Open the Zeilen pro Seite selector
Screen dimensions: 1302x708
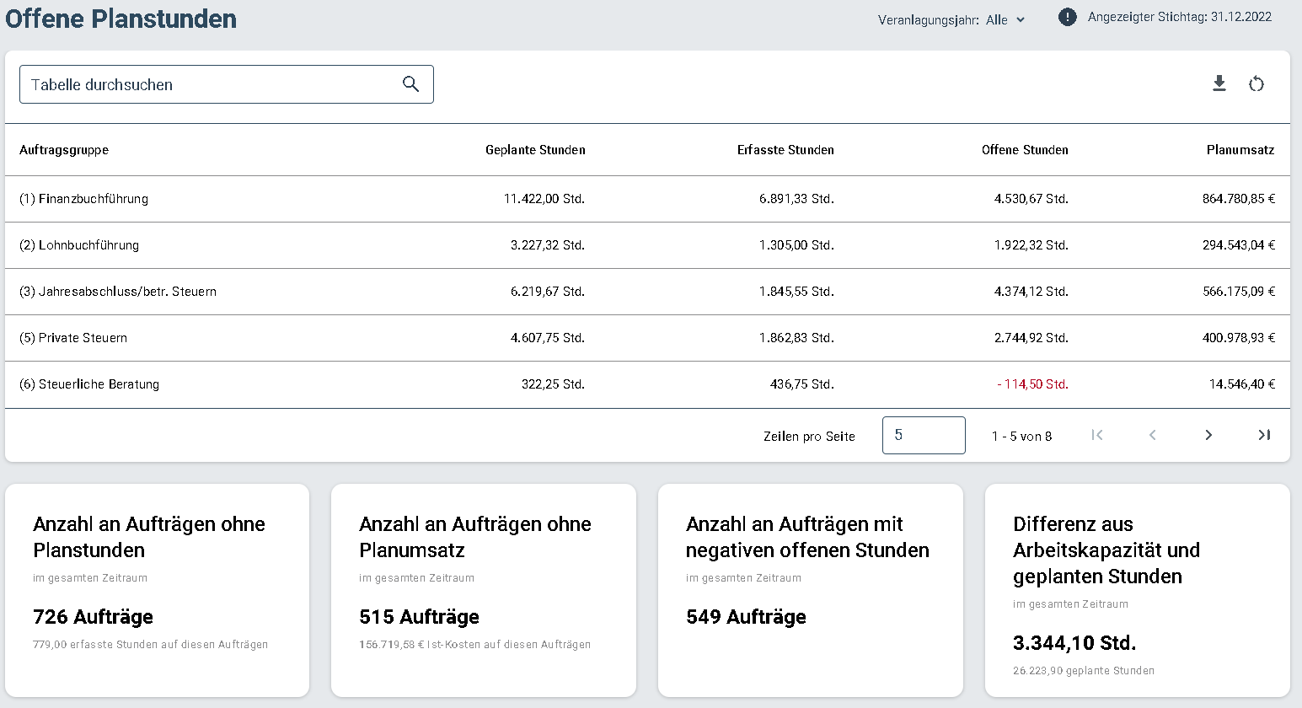point(924,435)
